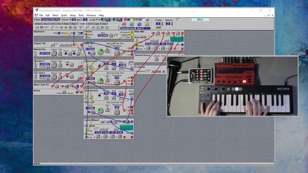The width and height of the screenshot is (308, 173).
Task: Click the Osc Saw 2 Partials arrows
Action: tap(48, 79)
